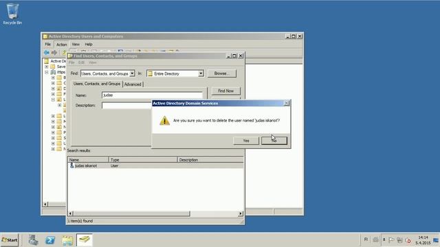Screen dimensions: 440x247
Task: Click the network tray icon
Action: [x=399, y=240]
